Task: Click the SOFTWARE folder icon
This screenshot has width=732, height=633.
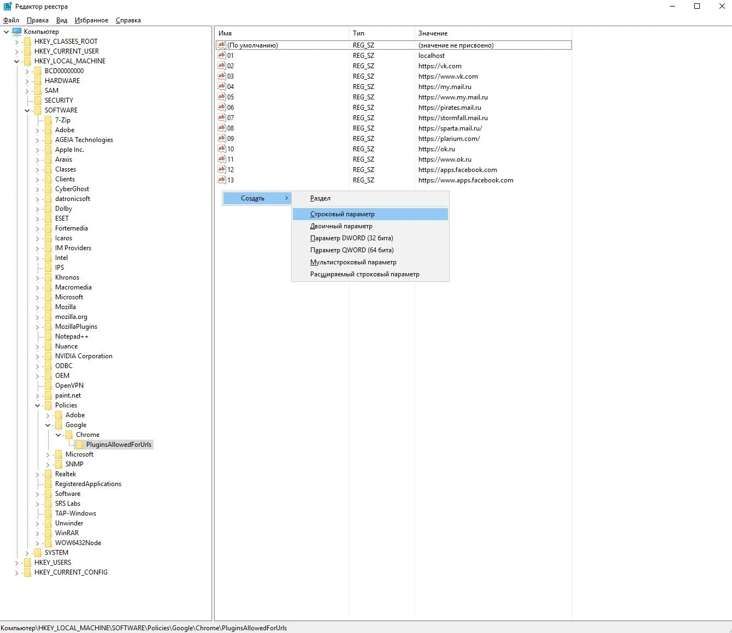Action: click(x=37, y=110)
